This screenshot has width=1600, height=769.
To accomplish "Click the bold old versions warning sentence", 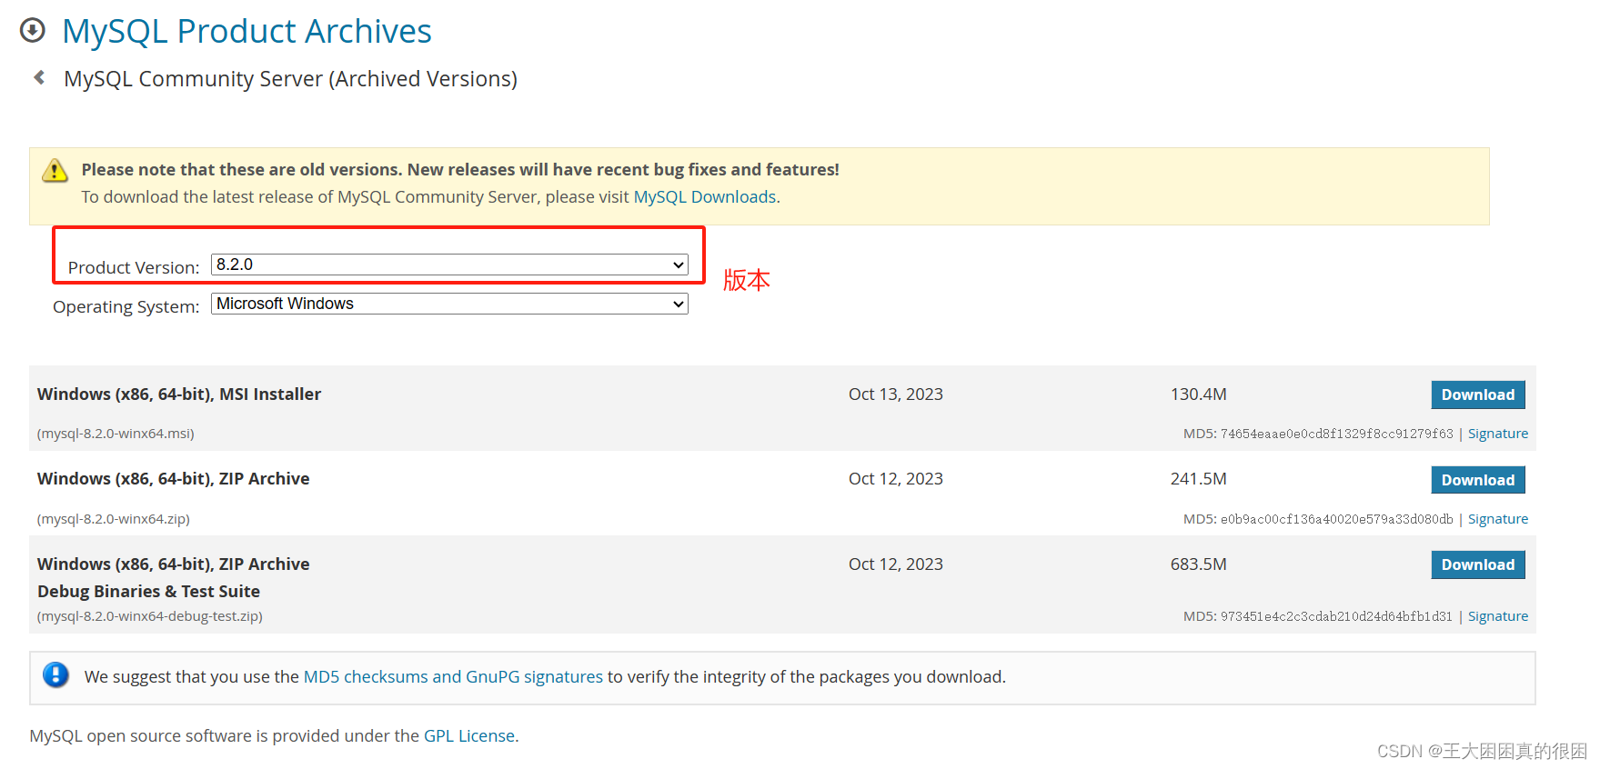I will [460, 170].
